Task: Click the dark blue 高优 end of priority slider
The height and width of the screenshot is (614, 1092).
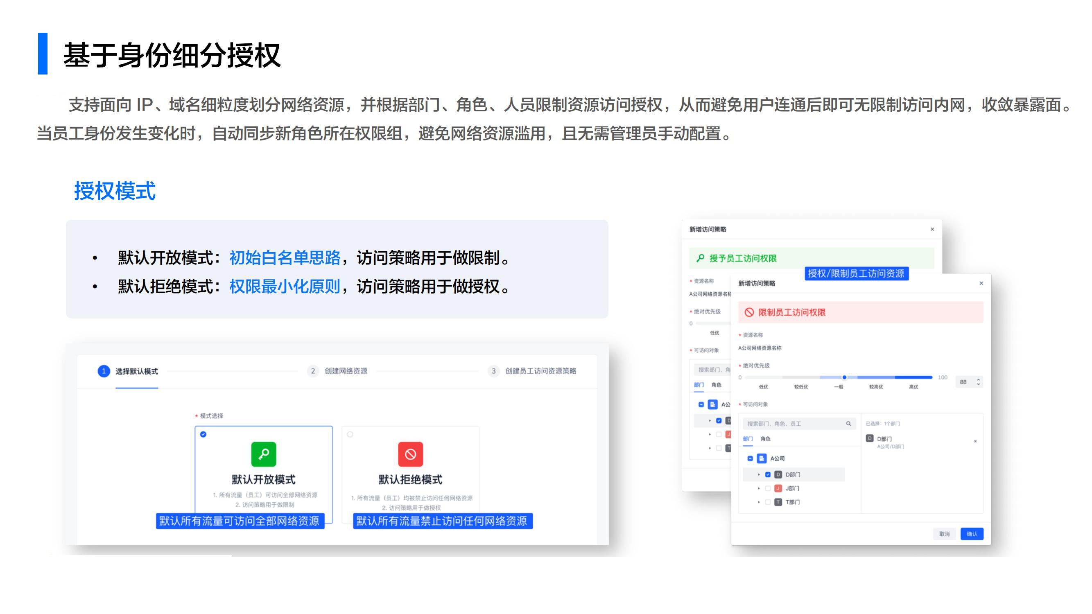Action: (913, 377)
